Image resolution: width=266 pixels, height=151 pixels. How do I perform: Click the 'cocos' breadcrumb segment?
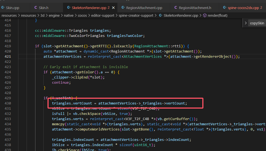[82, 16]
